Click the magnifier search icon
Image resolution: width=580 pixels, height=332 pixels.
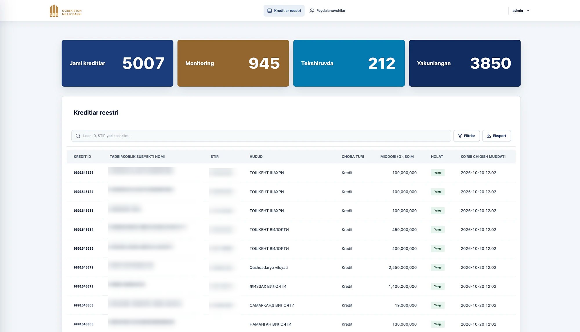(78, 136)
